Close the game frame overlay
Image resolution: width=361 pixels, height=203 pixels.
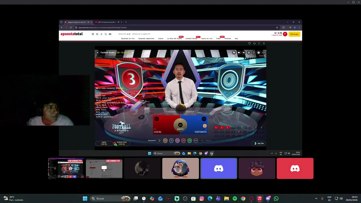coord(264,43)
